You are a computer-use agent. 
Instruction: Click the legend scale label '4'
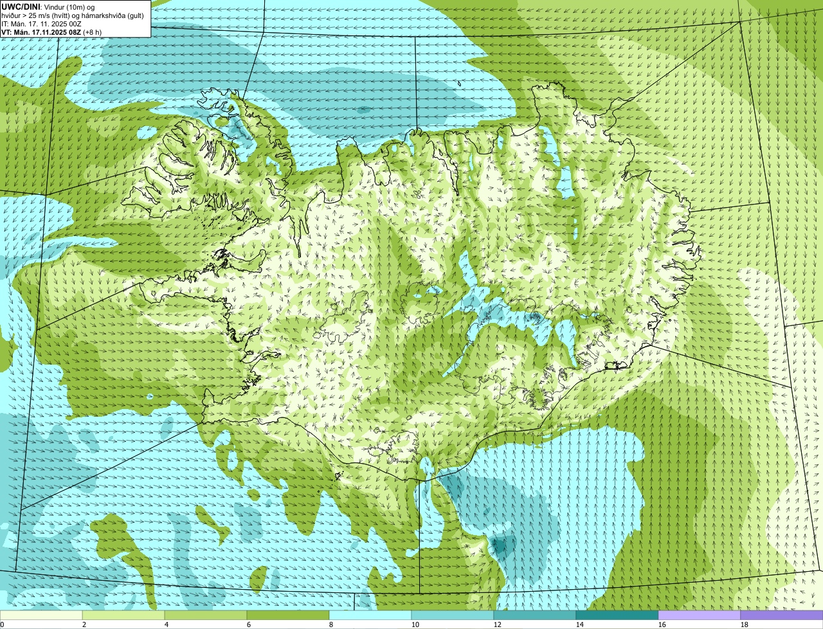click(x=167, y=624)
